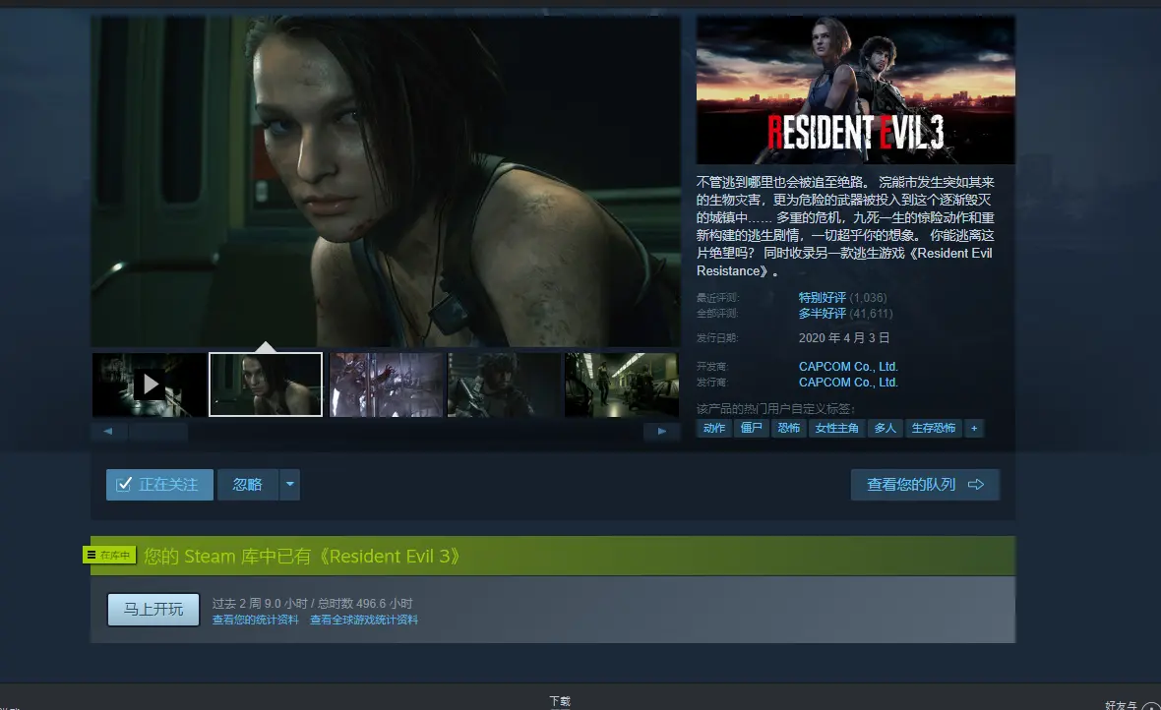The image size is (1161, 710).
Task: Open the 特别好评 recent reviews link
Action: click(822, 298)
